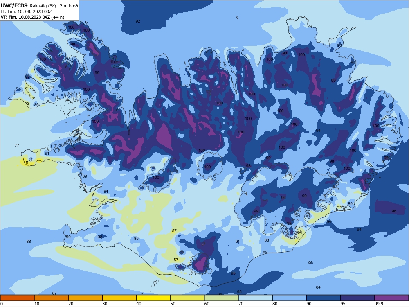409x307 pixels.
Task: Select the '20' legend tick label
Action: click(x=71, y=304)
